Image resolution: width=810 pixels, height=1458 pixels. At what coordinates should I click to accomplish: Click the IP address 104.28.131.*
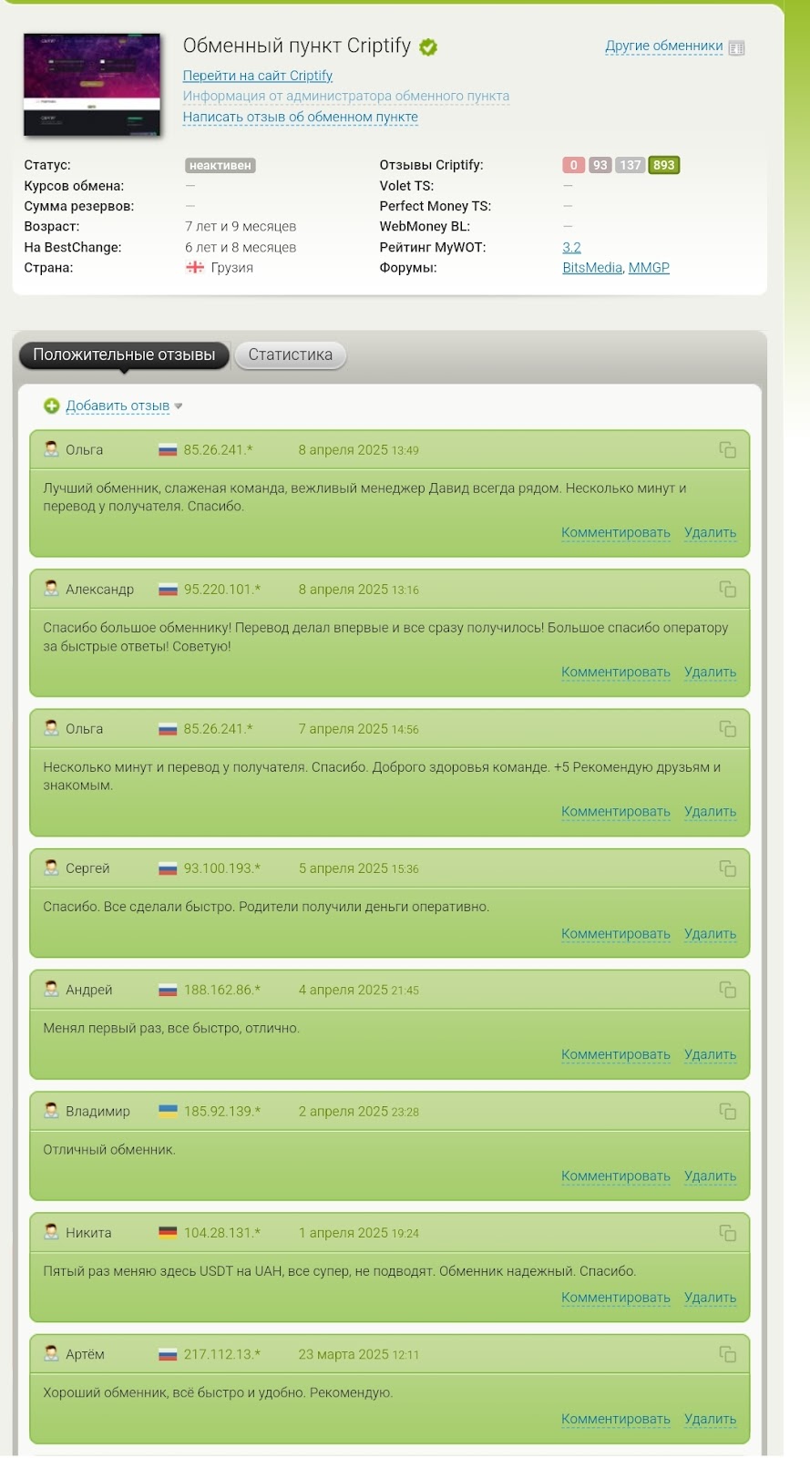click(x=222, y=1233)
